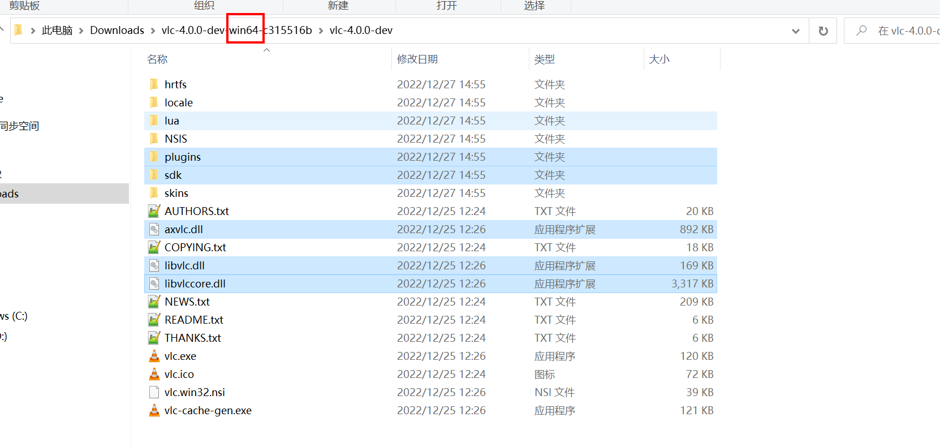Click the plugins folder icon
Viewport: 940px width, 447px height.
(154, 157)
